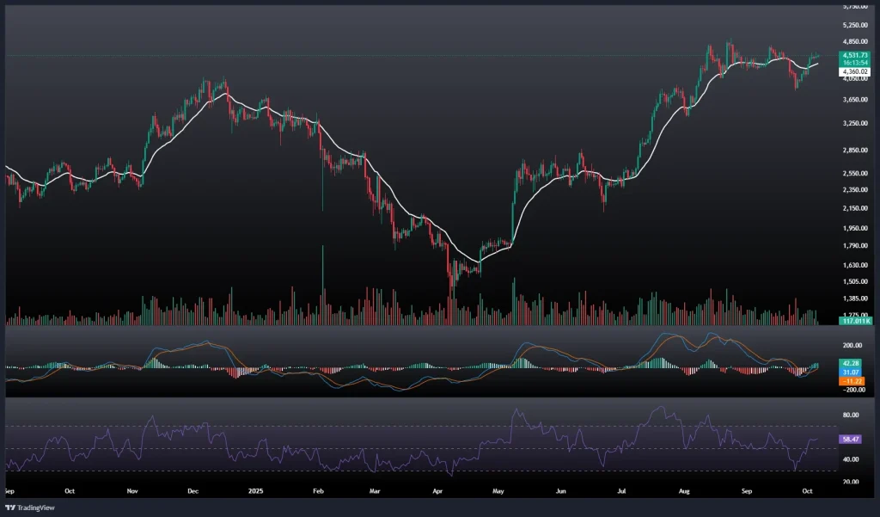Click the 2025 label on the time axis
This screenshot has height=517, width=880.
point(255,491)
